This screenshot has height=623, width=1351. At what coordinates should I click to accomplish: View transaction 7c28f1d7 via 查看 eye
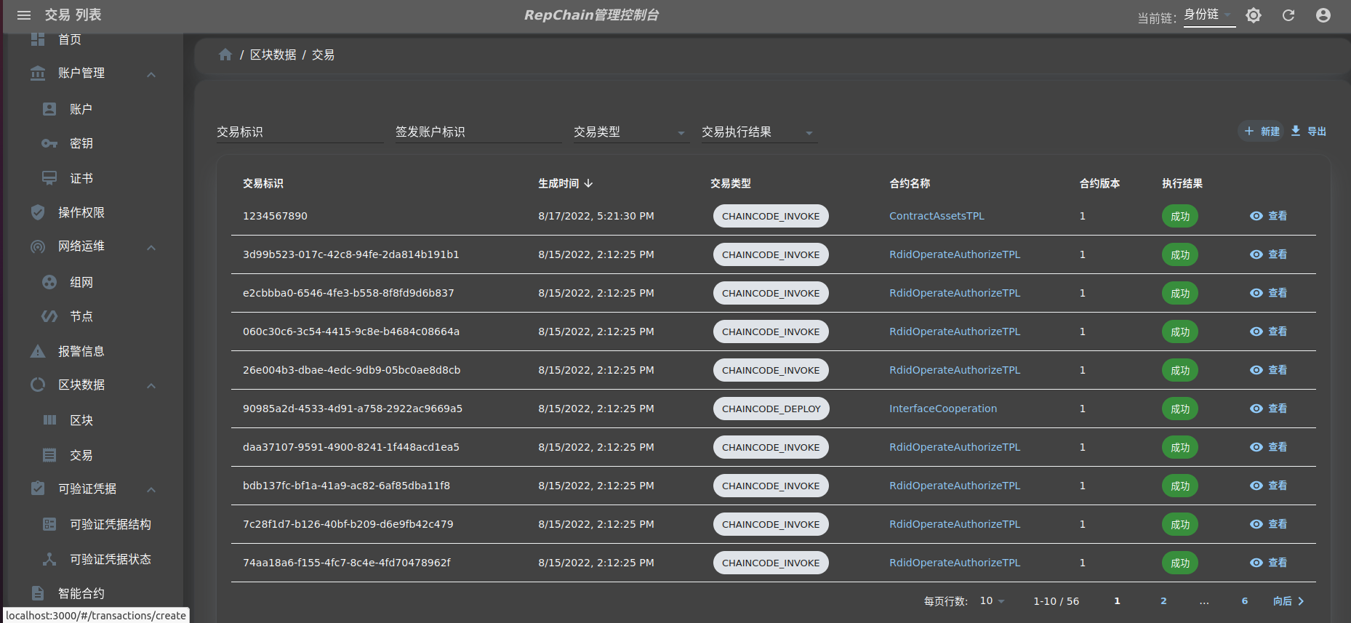point(1268,524)
